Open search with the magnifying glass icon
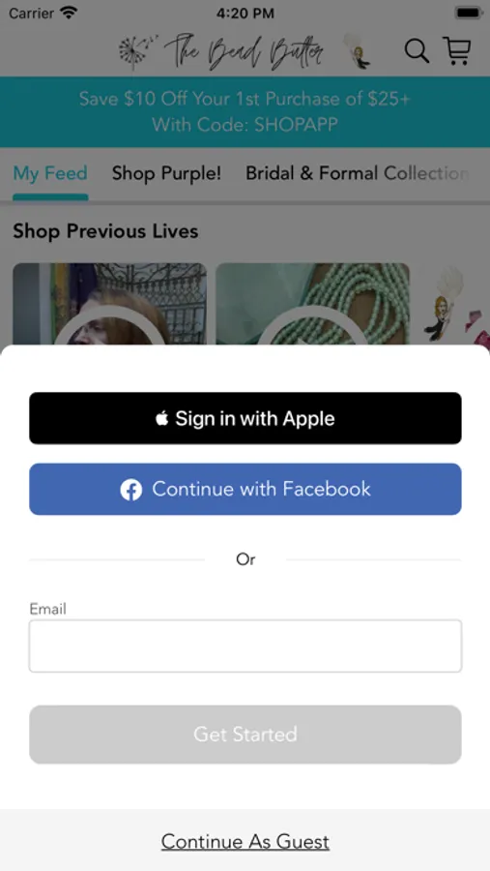Screen dimensions: 490x871 [x=417, y=51]
